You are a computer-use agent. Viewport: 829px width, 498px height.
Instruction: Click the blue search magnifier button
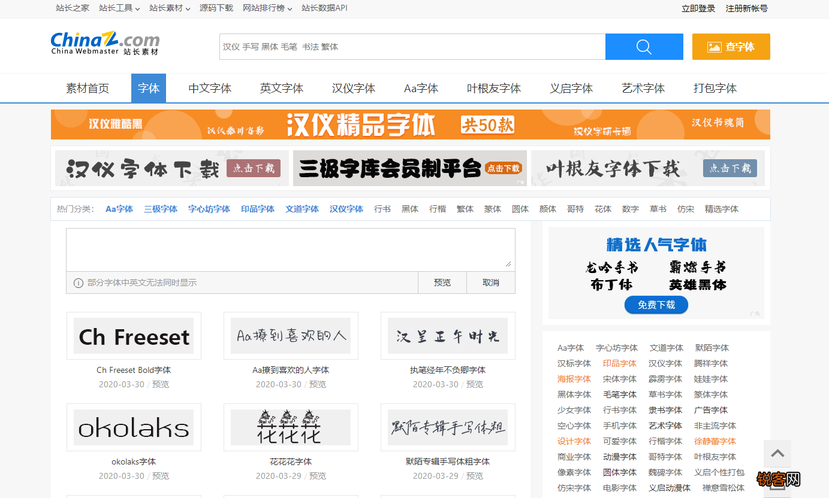(644, 47)
